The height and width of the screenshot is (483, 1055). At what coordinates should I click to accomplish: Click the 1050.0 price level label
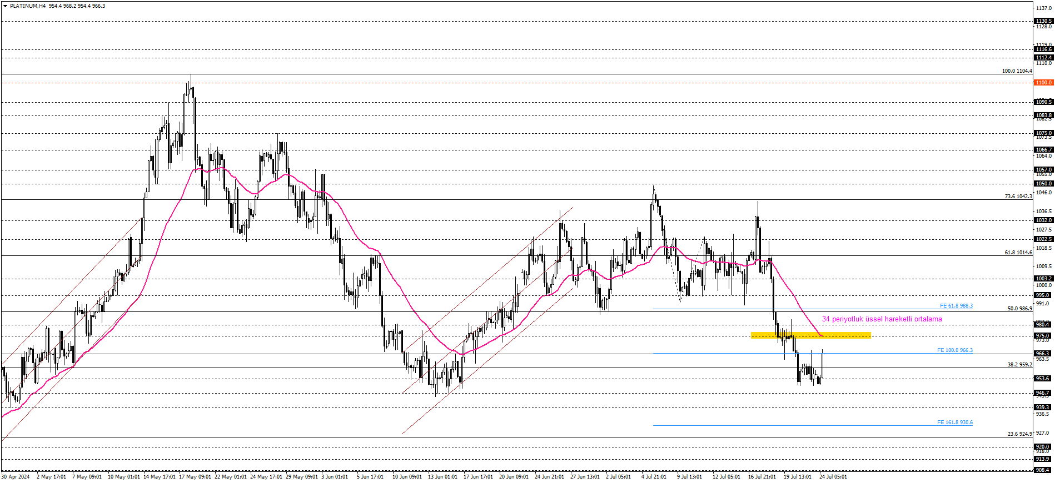[1043, 184]
